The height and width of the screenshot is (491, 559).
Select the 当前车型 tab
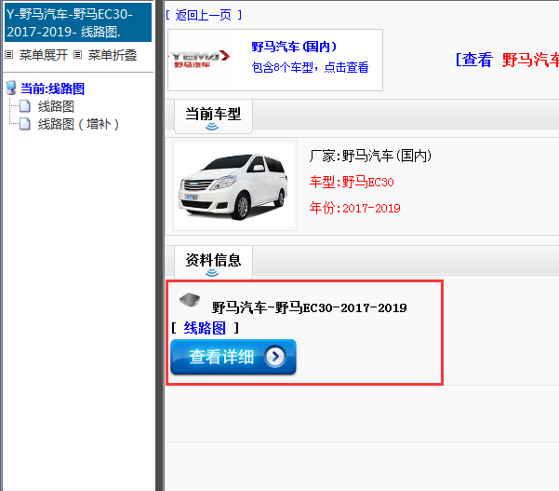(x=213, y=116)
